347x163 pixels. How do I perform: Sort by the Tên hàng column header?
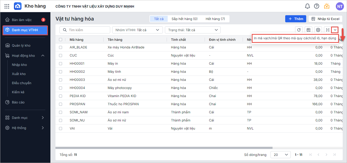coord(115,40)
